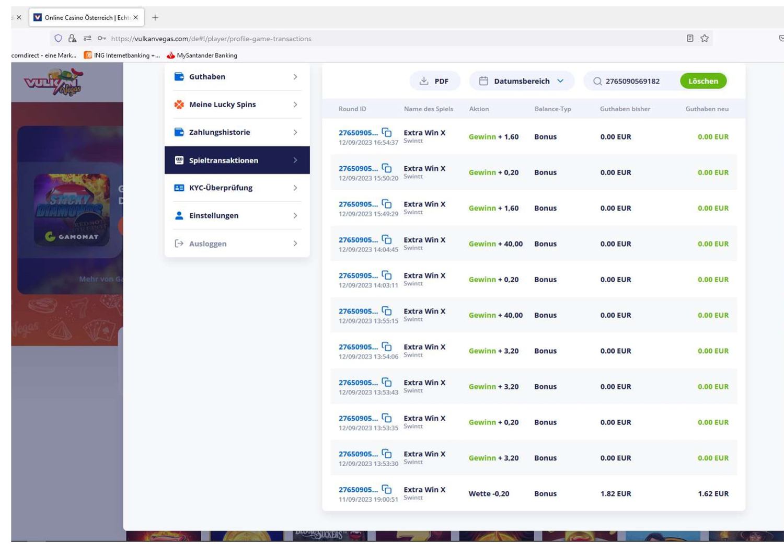Expand the Zahlungshistorie chevron
This screenshot has height=554, width=784.
pyautogui.click(x=295, y=132)
